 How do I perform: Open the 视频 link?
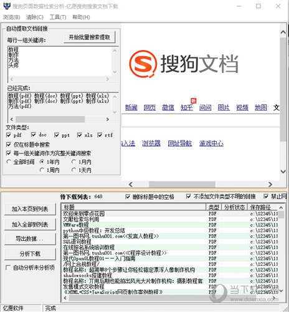click(242, 107)
